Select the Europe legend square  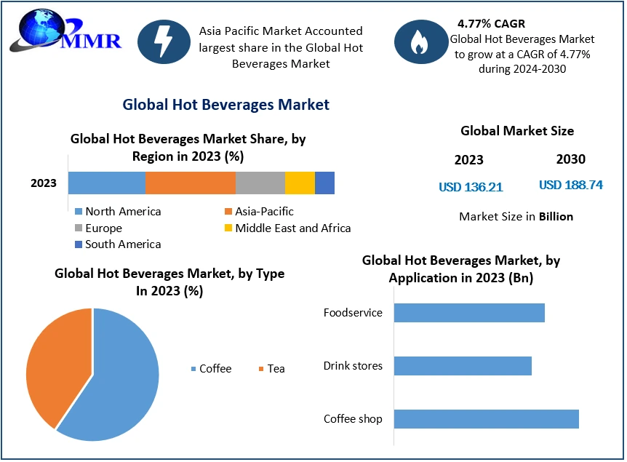pos(79,228)
